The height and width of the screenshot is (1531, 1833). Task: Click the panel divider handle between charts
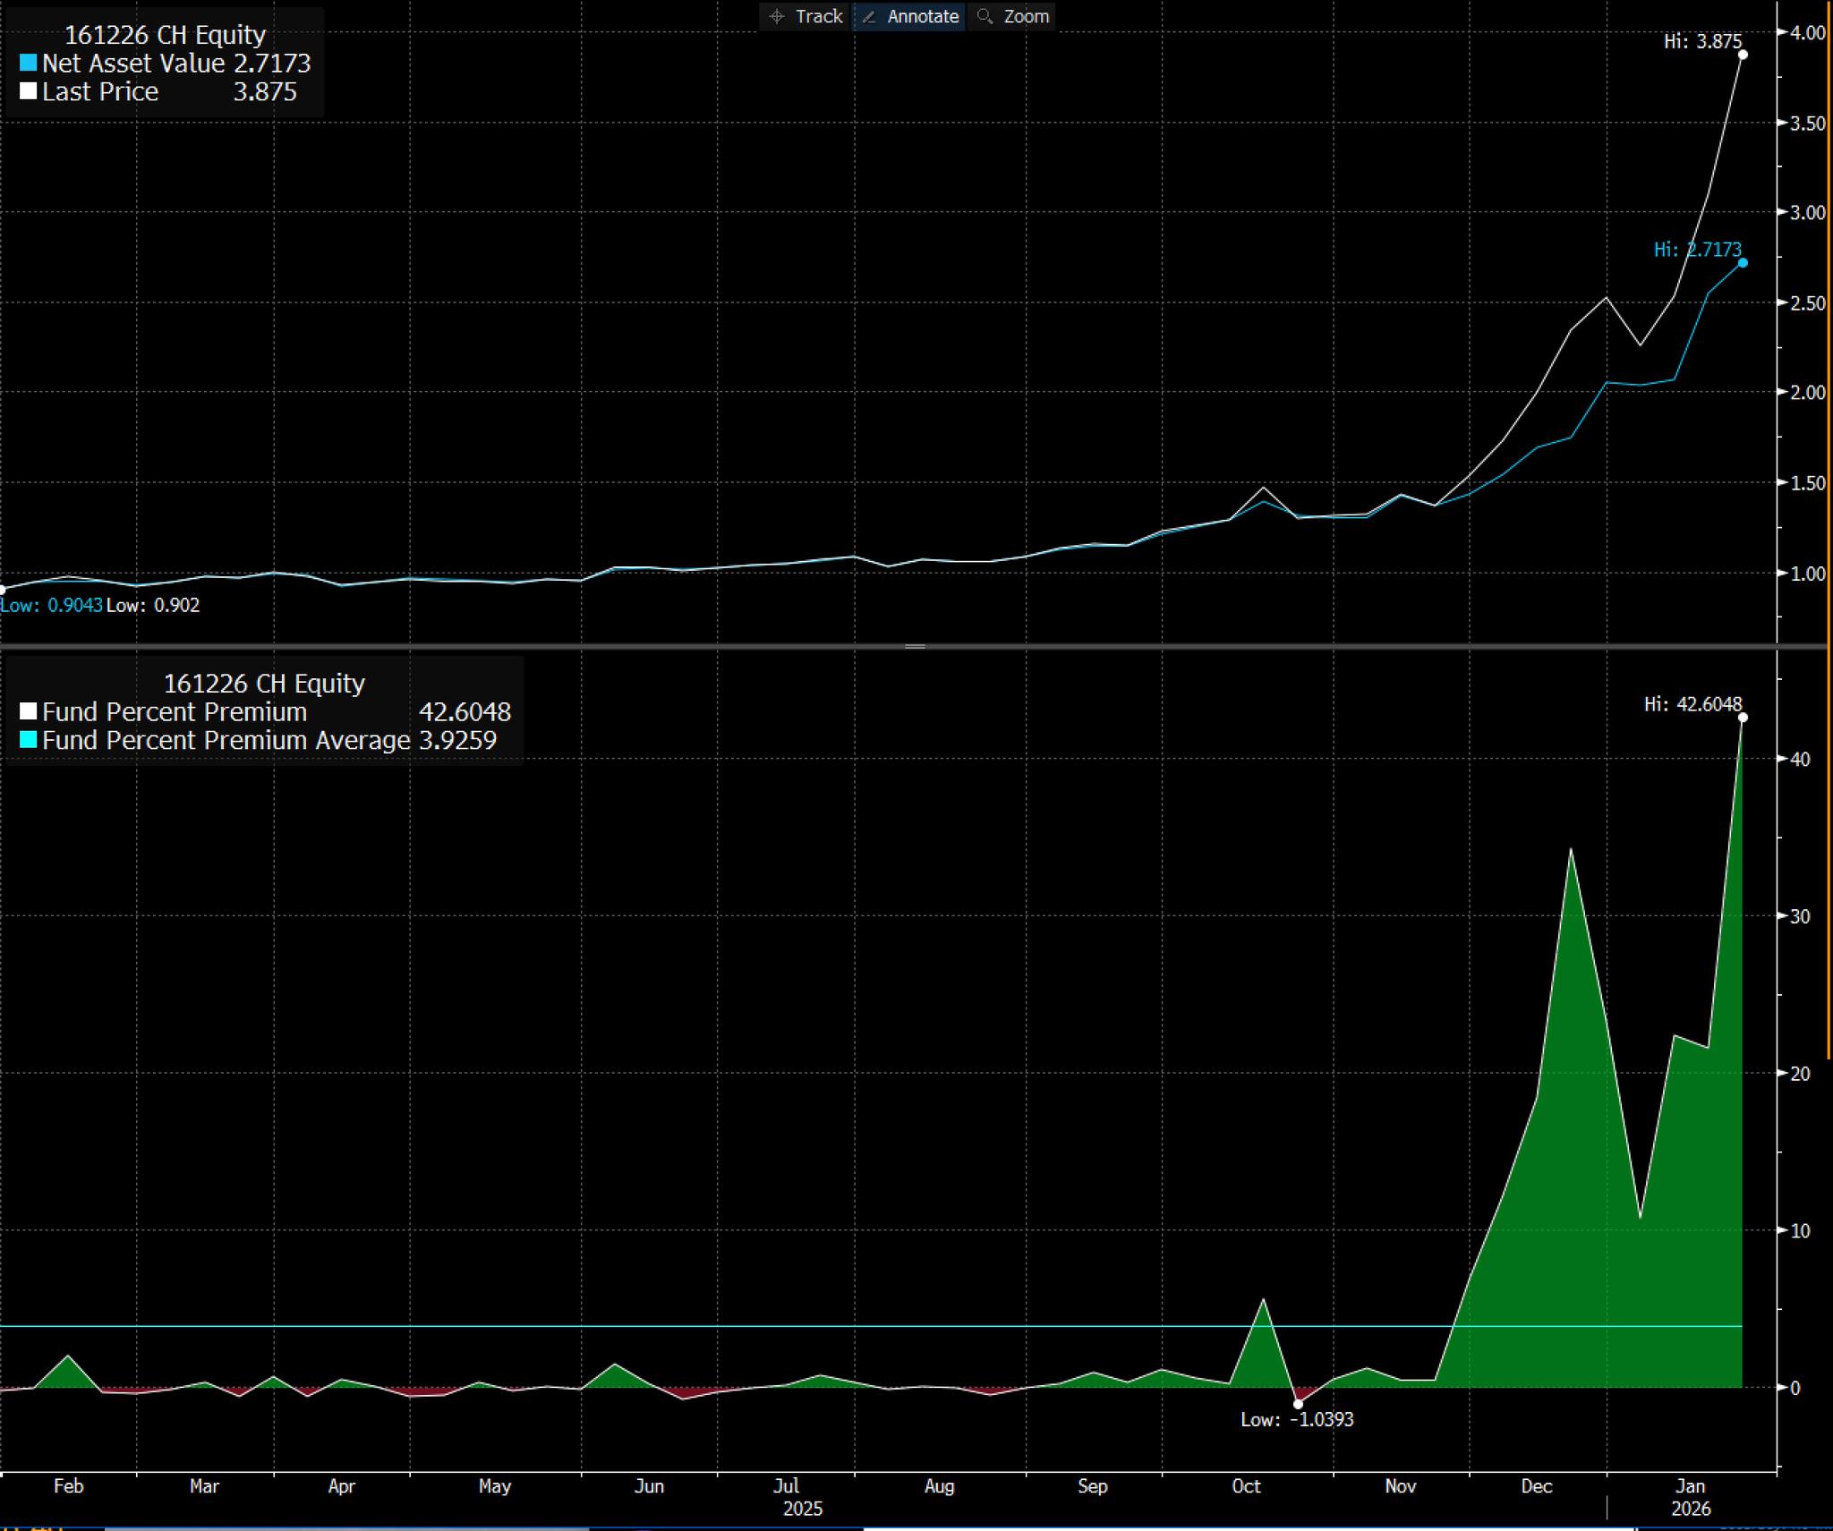[x=915, y=646]
